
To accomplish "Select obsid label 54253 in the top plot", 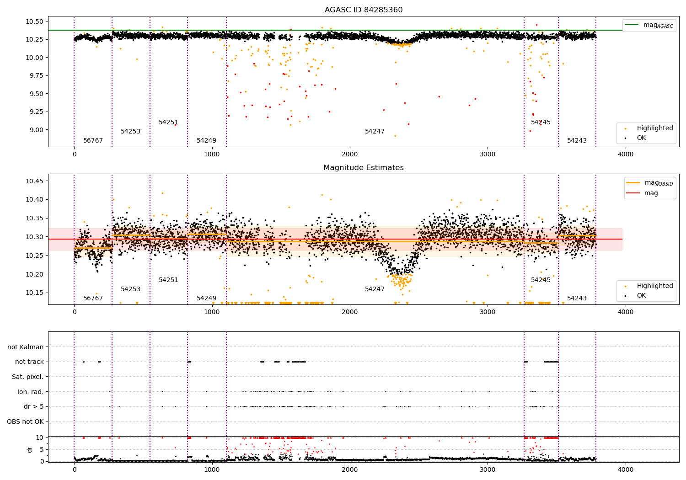I will coord(131,132).
